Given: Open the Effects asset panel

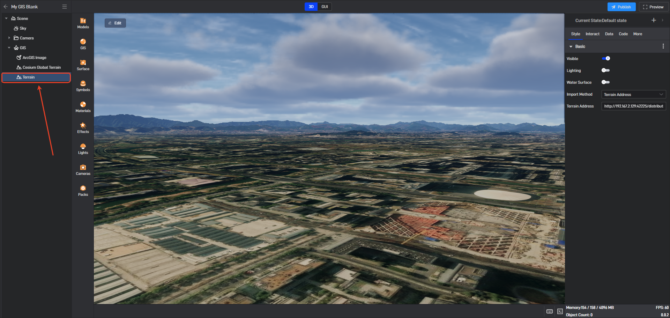Looking at the screenshot, I should 83,128.
